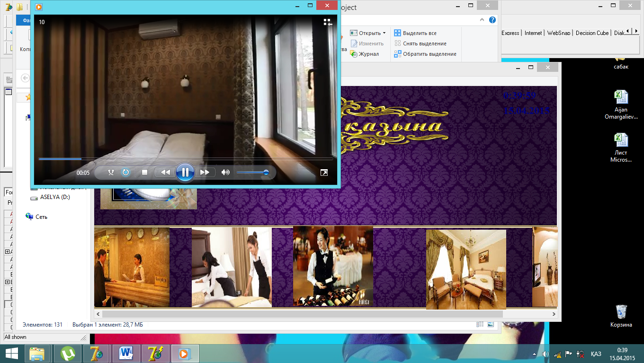Open Action Center flag icon in the tray
This screenshot has height=363, width=644.
coord(569,354)
